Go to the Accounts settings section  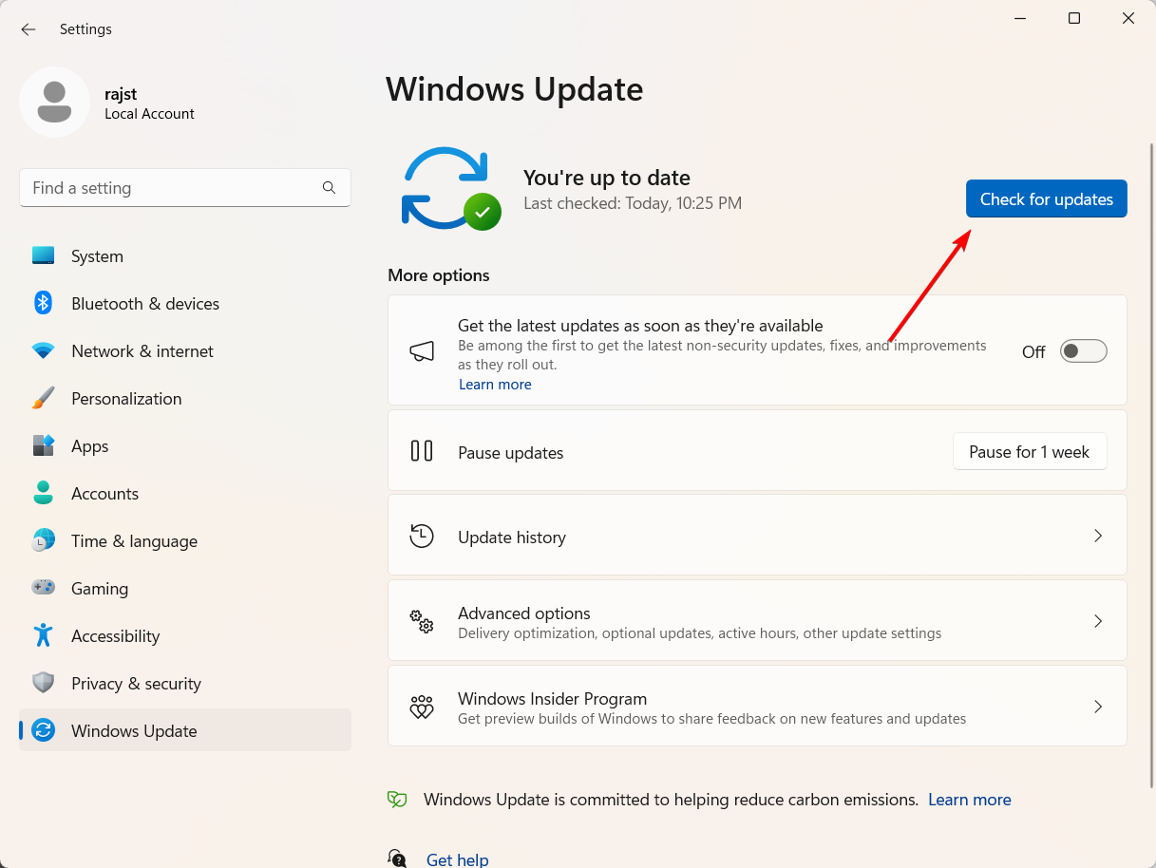pyautogui.click(x=104, y=494)
